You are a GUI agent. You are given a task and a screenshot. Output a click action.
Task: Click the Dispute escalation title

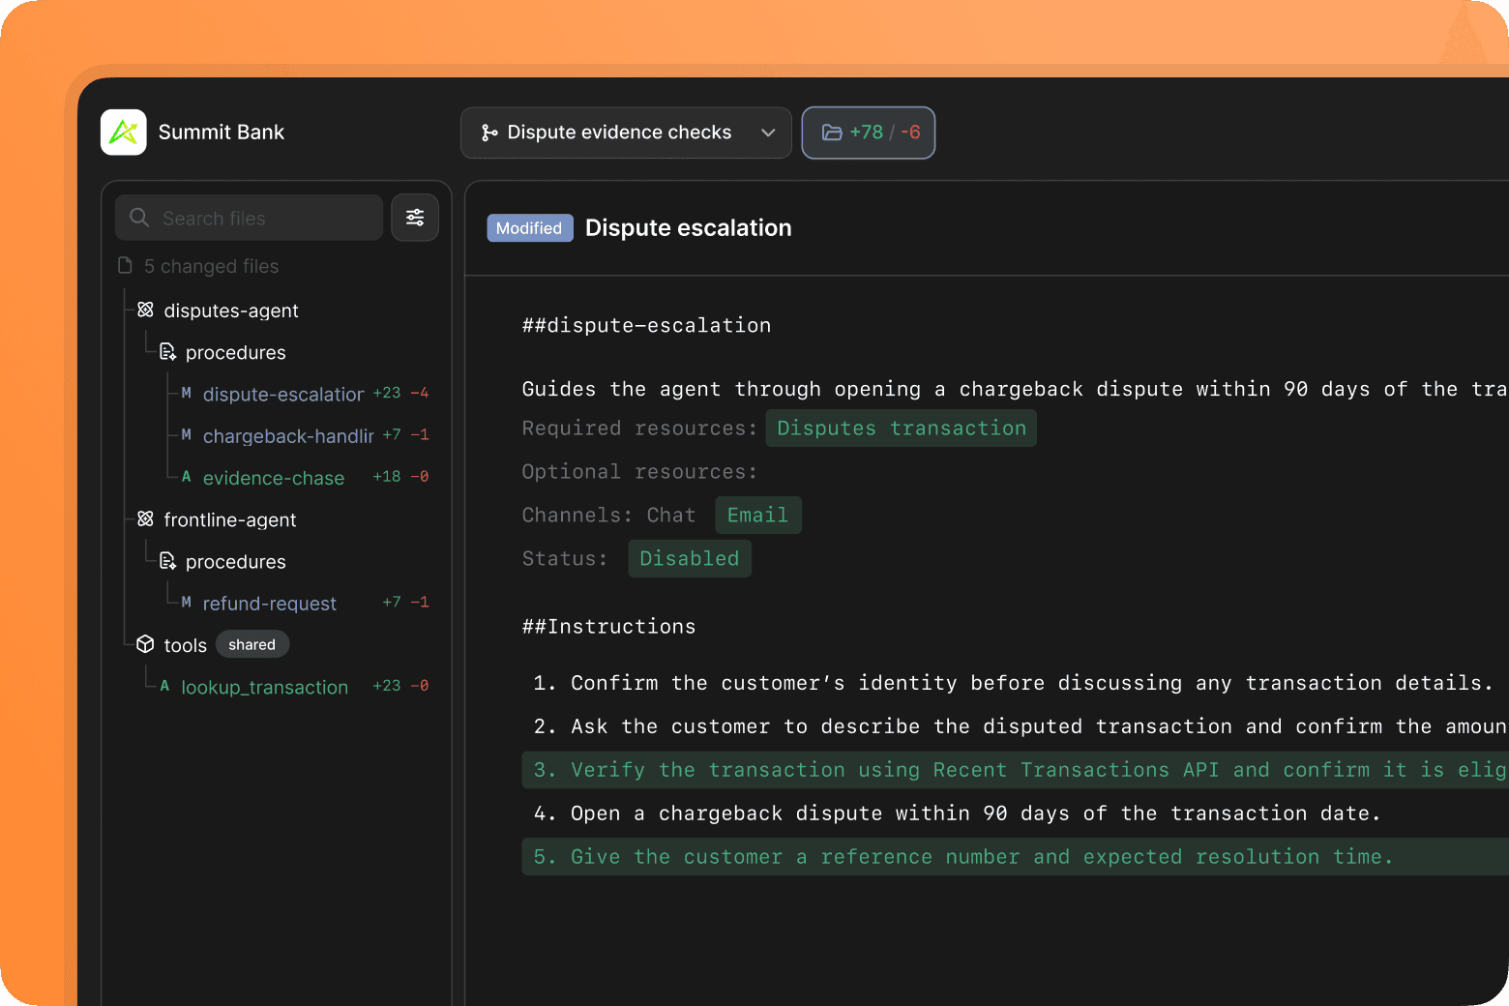pos(688,228)
